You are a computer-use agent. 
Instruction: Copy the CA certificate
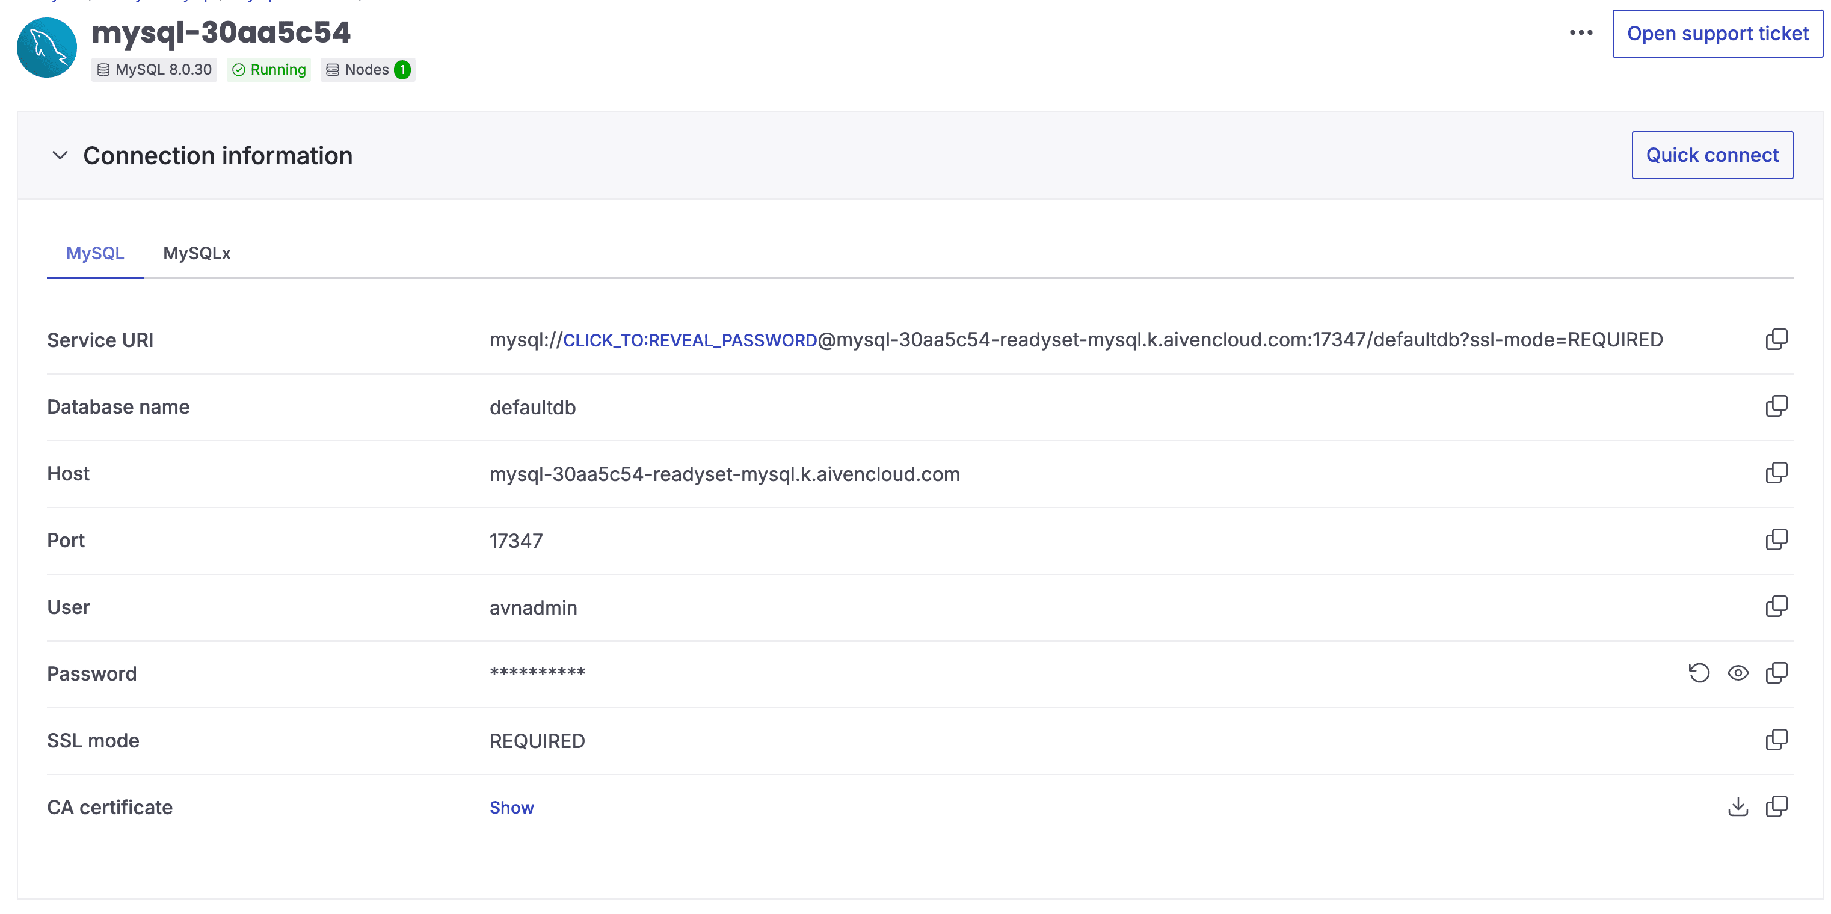[x=1776, y=808]
